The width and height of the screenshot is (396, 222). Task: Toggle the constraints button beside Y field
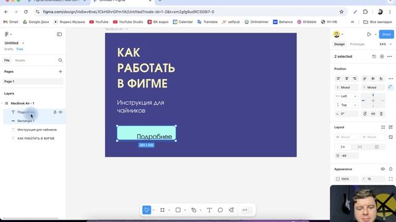pos(390,88)
